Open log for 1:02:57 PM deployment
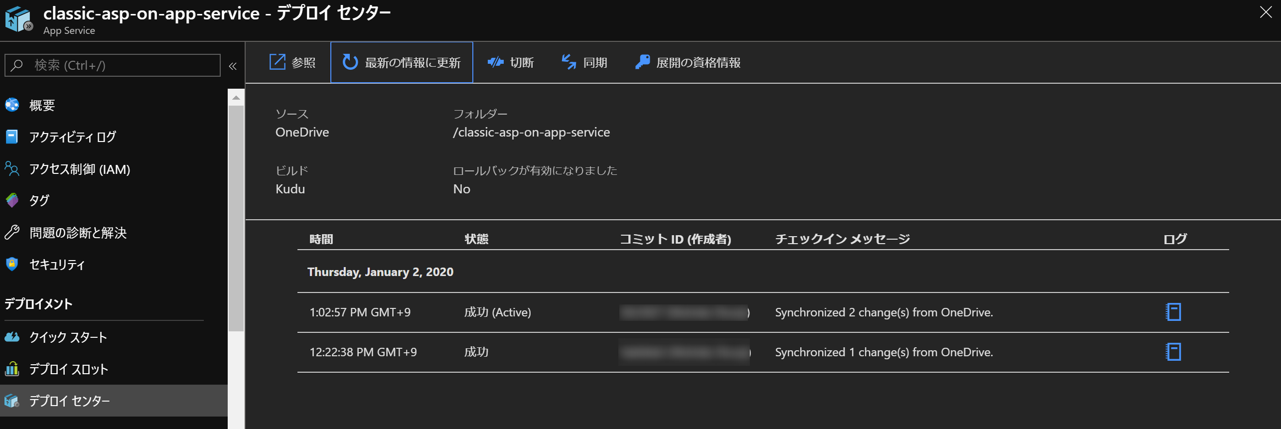Viewport: 1281px width, 429px height. tap(1174, 312)
